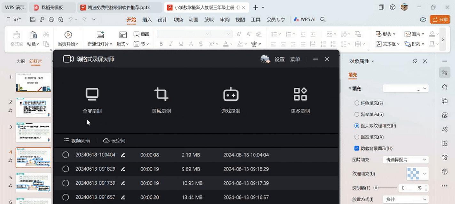Apply underline formatting in ribbon
This screenshot has height=204, width=455.
(x=181, y=44)
